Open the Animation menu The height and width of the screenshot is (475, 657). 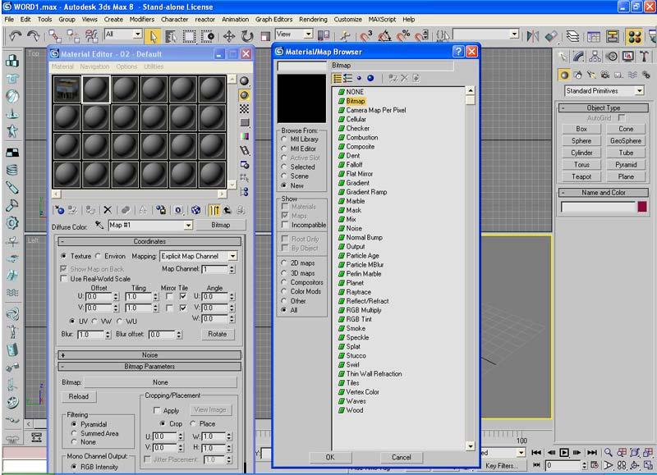[235, 19]
